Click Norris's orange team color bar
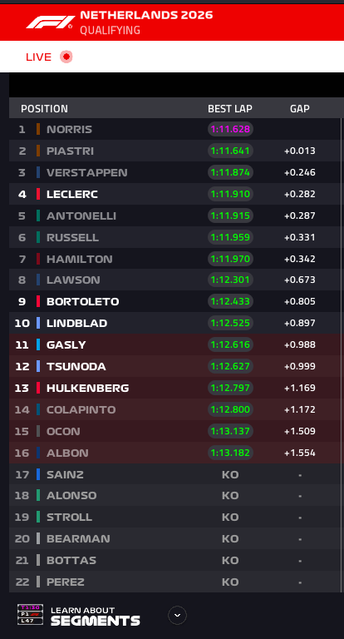The height and width of the screenshot is (639, 344). click(38, 129)
